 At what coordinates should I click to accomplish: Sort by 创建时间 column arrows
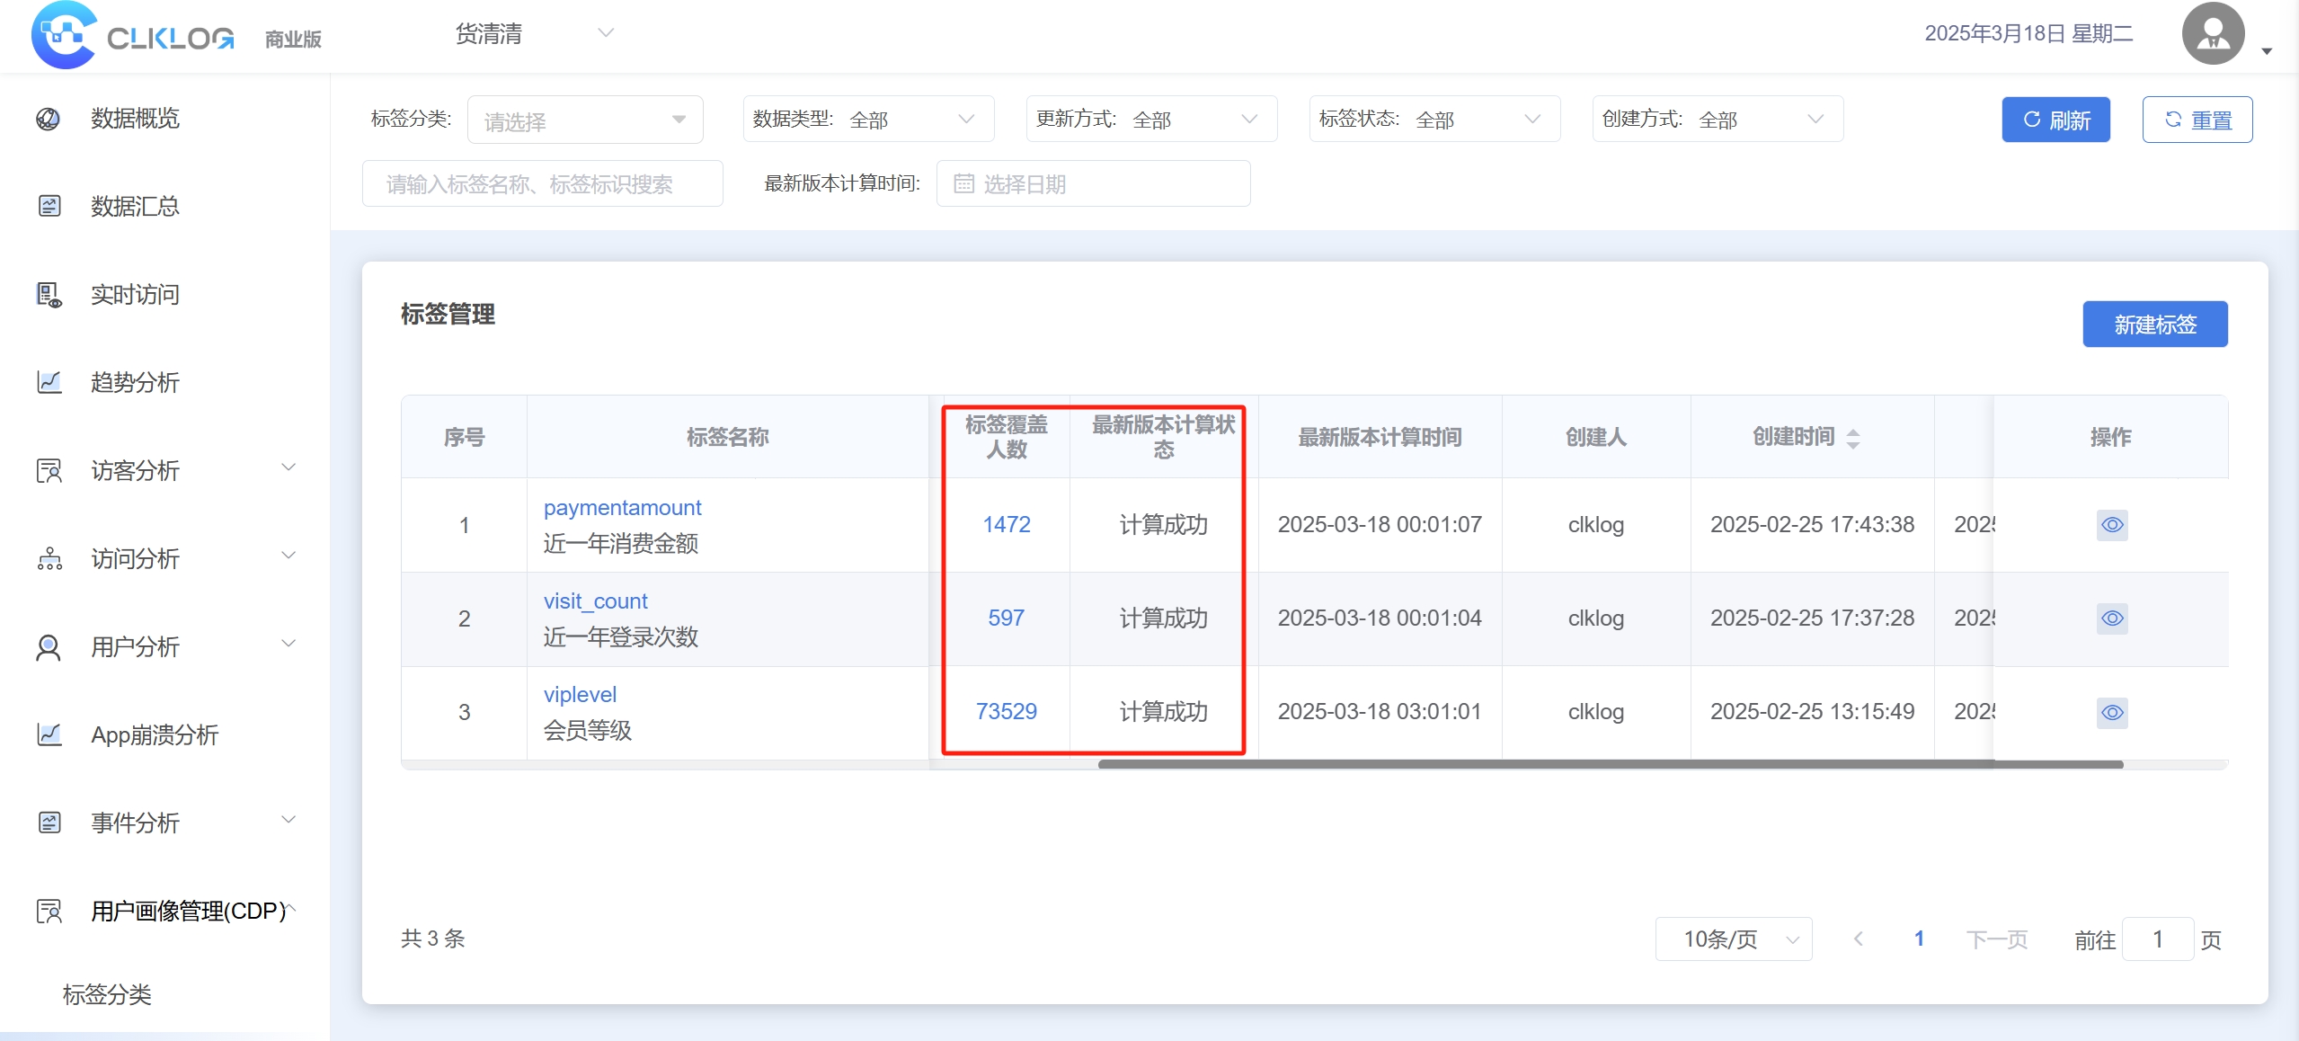[x=1852, y=438]
